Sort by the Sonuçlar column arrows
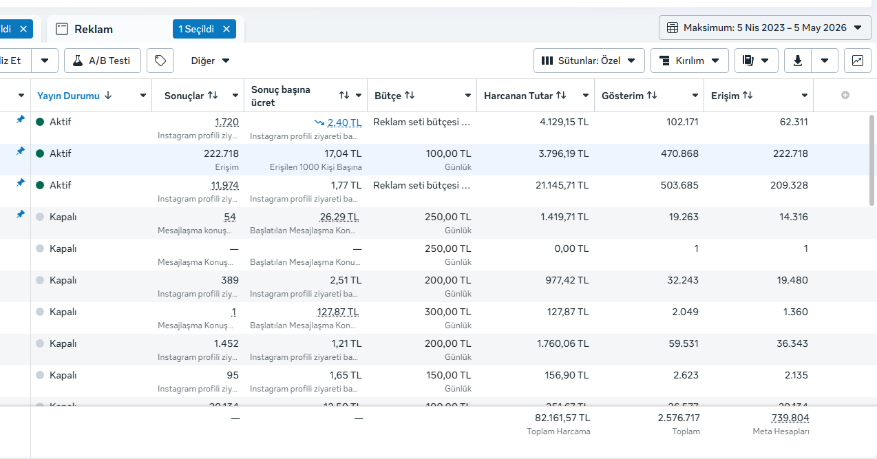 point(213,96)
